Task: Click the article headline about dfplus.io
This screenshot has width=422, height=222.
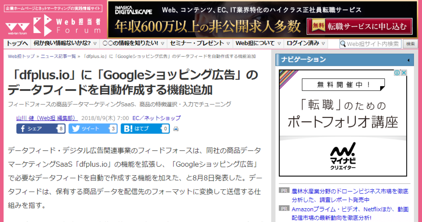Action: [133, 83]
